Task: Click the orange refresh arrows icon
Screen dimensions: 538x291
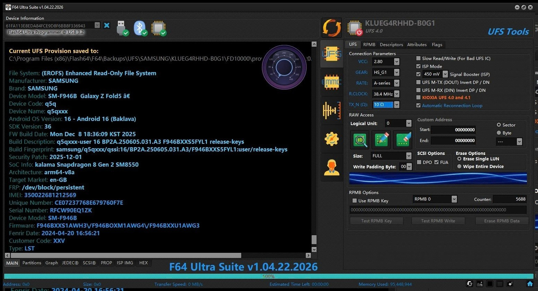Action: tap(332, 28)
